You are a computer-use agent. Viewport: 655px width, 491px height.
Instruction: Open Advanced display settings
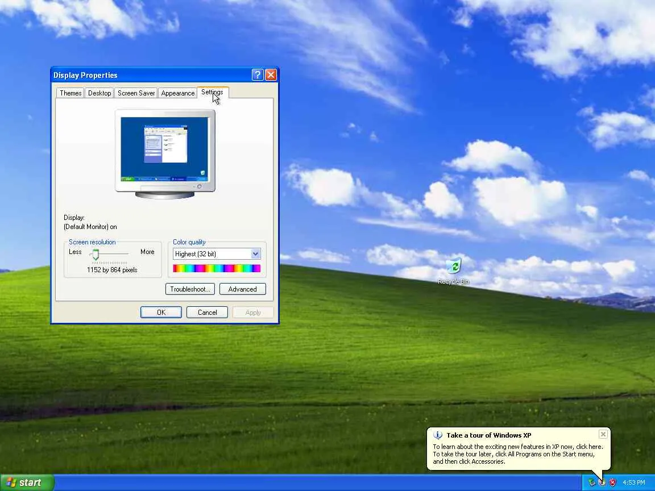tap(242, 289)
